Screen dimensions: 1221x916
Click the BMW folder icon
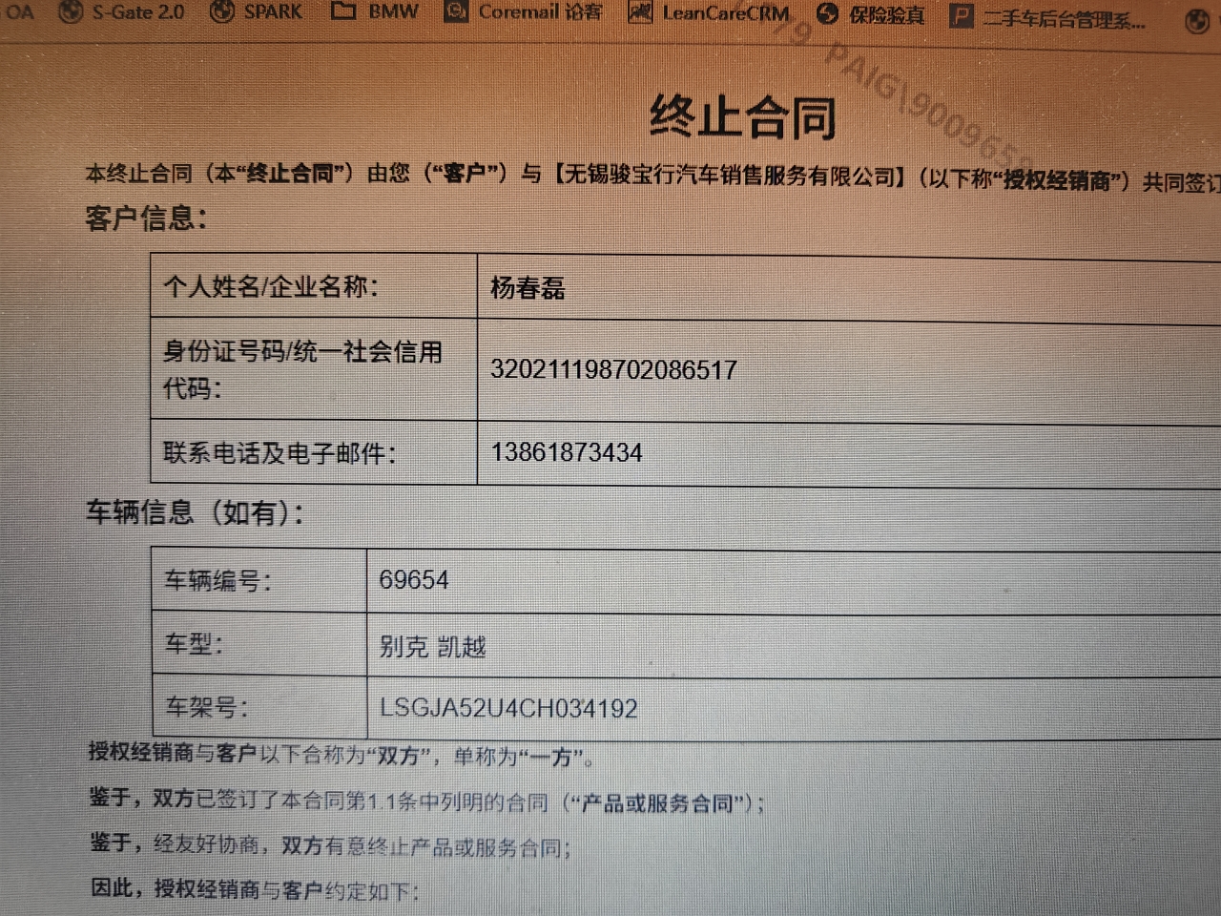(x=343, y=11)
